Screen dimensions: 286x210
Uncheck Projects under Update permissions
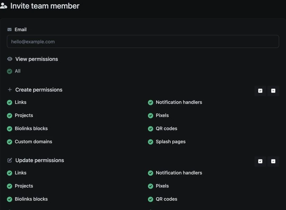pyautogui.click(x=10, y=186)
